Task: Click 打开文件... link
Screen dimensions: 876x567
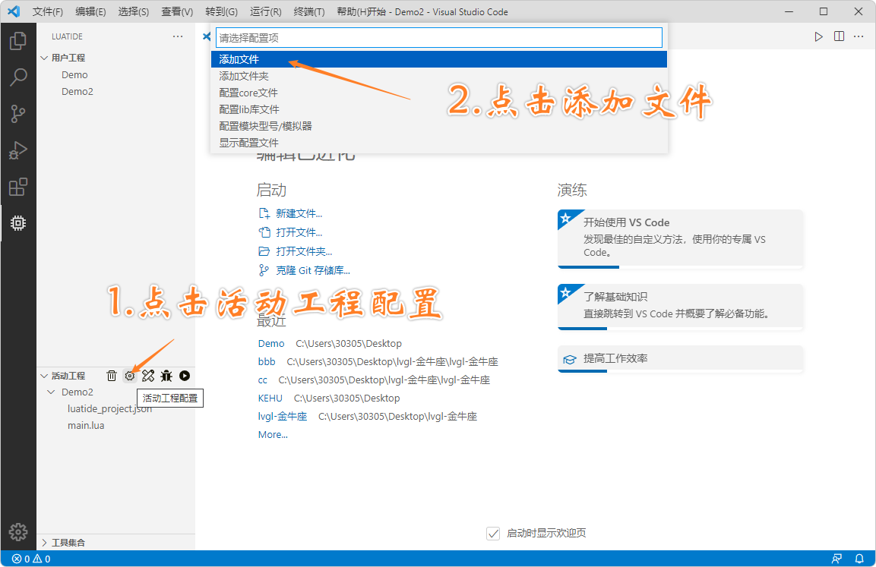Action: coord(299,233)
